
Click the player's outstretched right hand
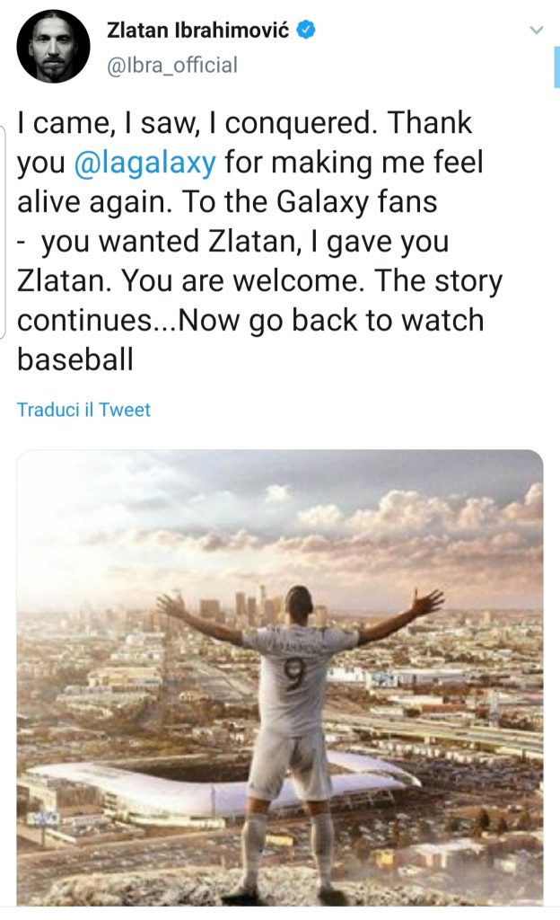(x=426, y=602)
